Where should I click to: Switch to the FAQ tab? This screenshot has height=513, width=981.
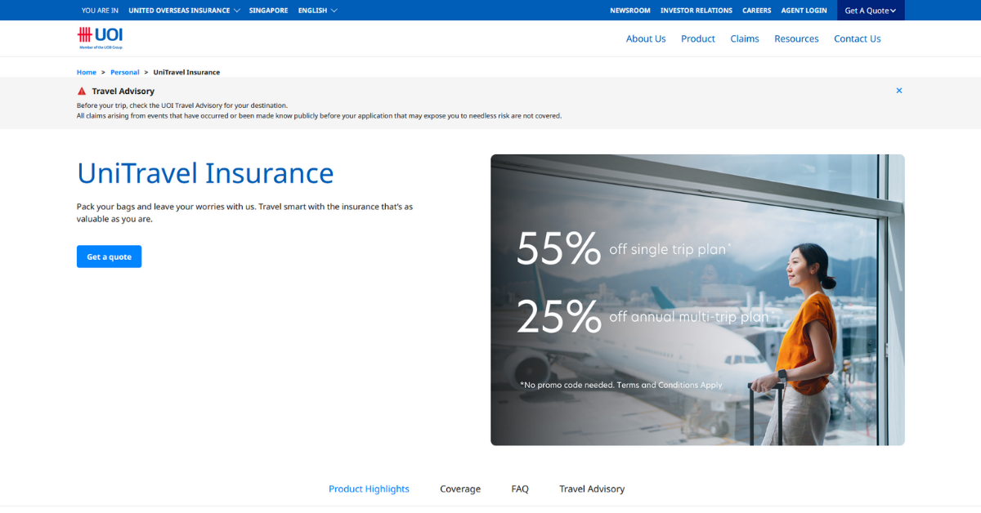[x=520, y=488]
